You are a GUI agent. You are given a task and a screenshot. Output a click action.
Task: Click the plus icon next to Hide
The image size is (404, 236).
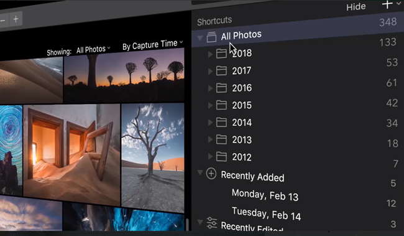(x=387, y=4)
